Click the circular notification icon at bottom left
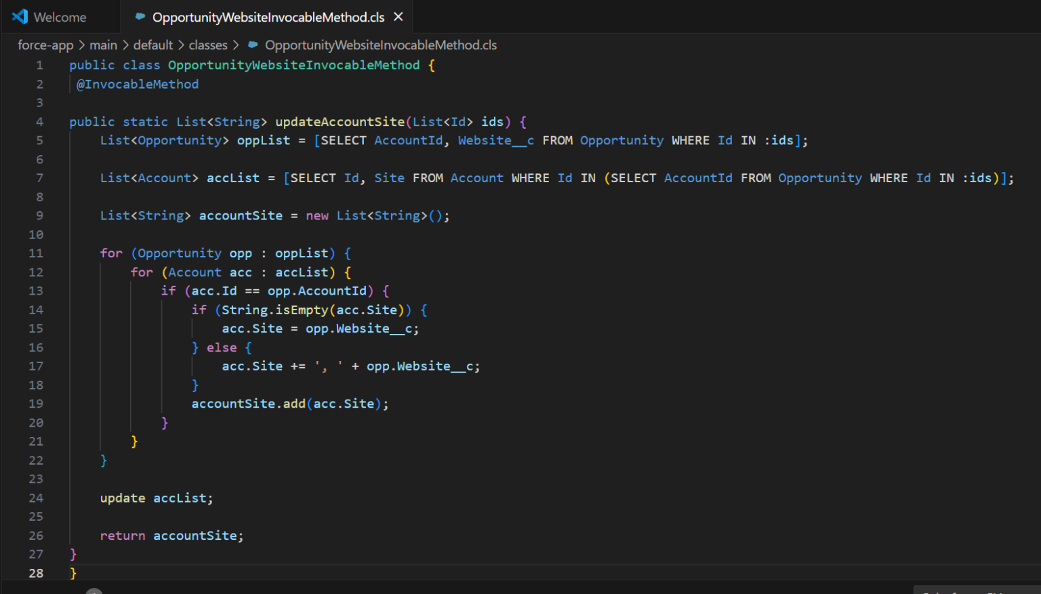 [94, 591]
